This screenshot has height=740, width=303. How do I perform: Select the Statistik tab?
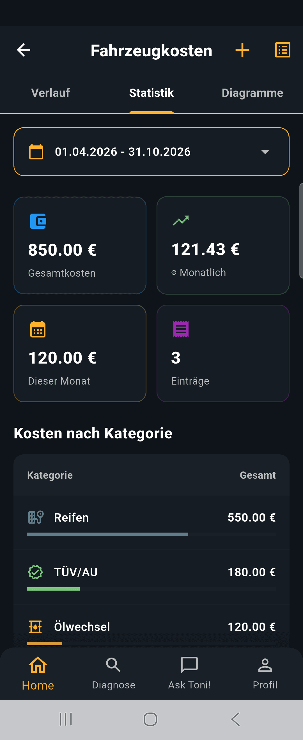pos(151,93)
